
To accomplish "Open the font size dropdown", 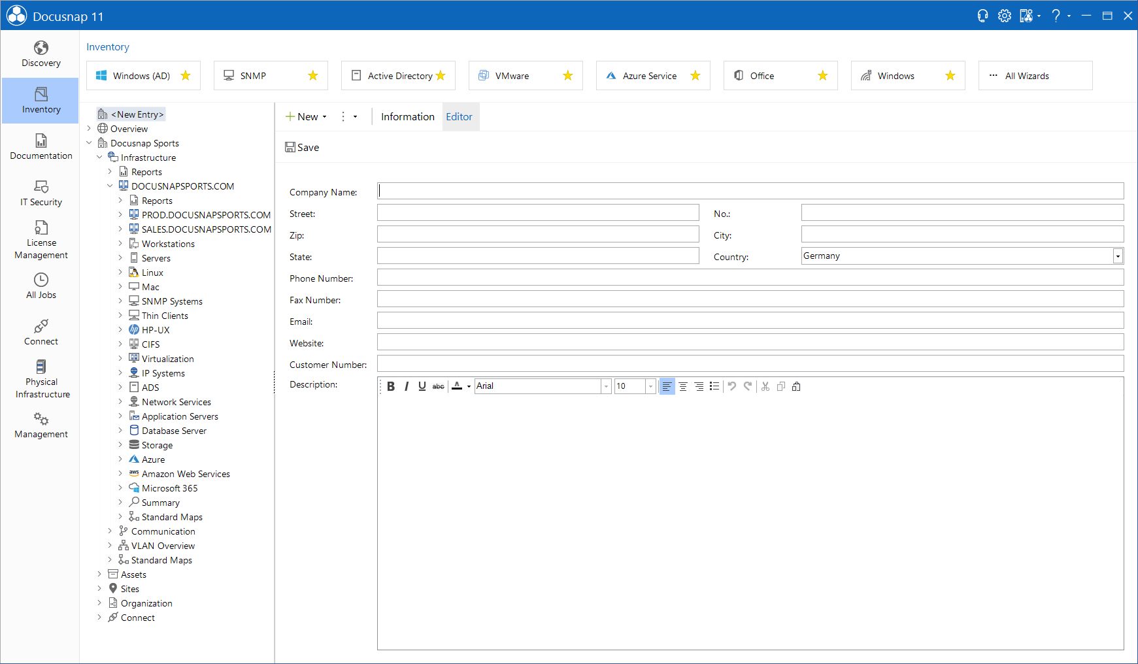I will coord(650,386).
